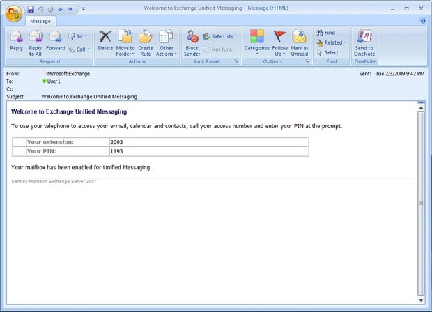Click Microsoft Exchange's presence indicator
The width and height of the screenshot is (432, 312).
coord(44,73)
